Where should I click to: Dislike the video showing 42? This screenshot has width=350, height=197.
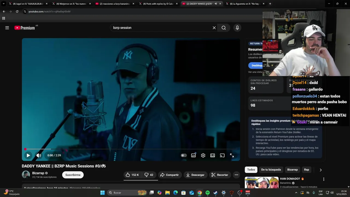tap(149, 175)
